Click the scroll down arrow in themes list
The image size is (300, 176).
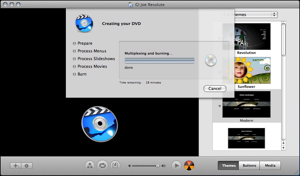pos(284,148)
